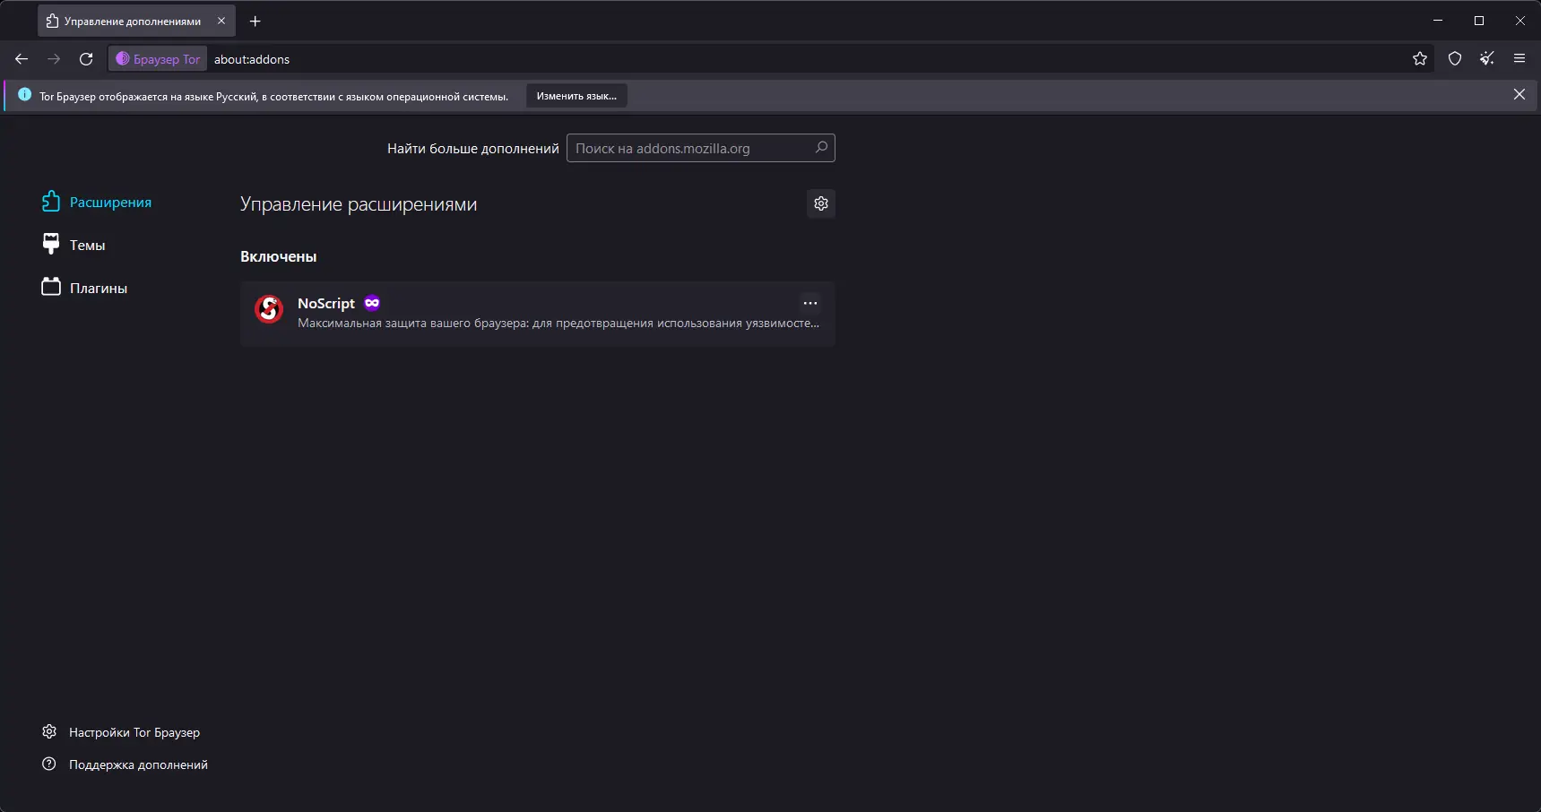Open Поддержка дополнений link

tap(125, 764)
